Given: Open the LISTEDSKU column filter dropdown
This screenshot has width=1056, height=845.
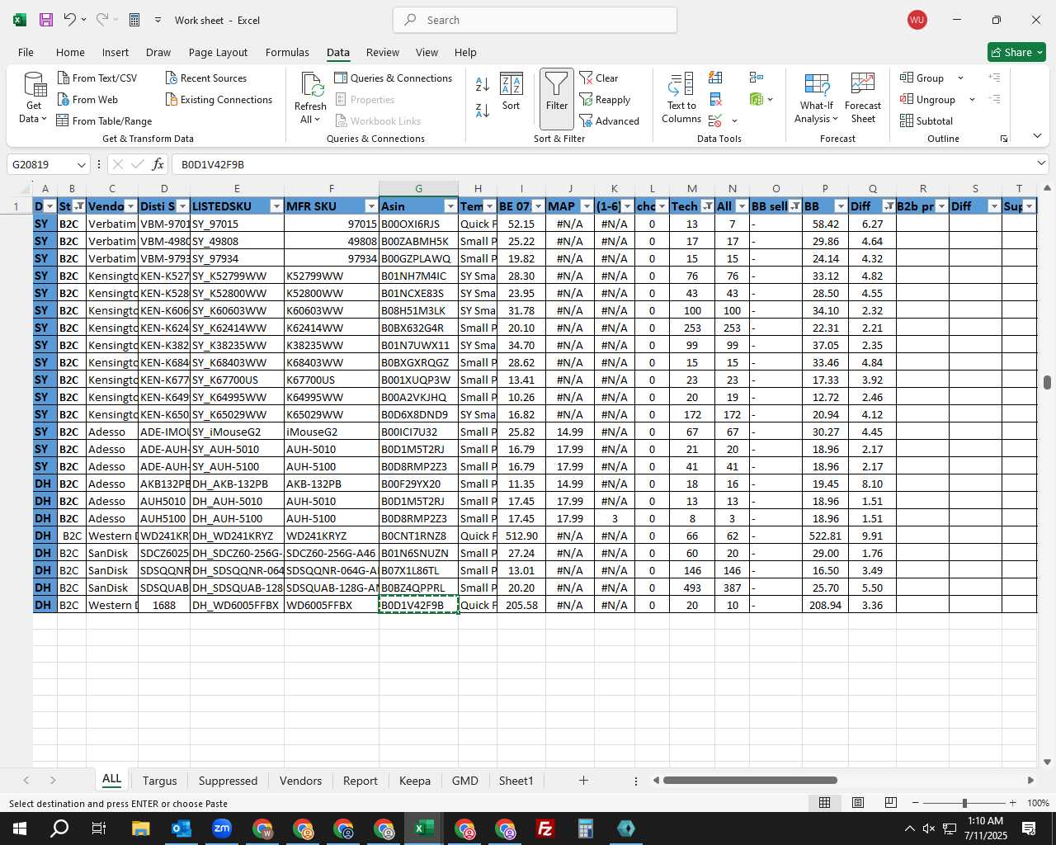Looking at the screenshot, I should pyautogui.click(x=276, y=206).
